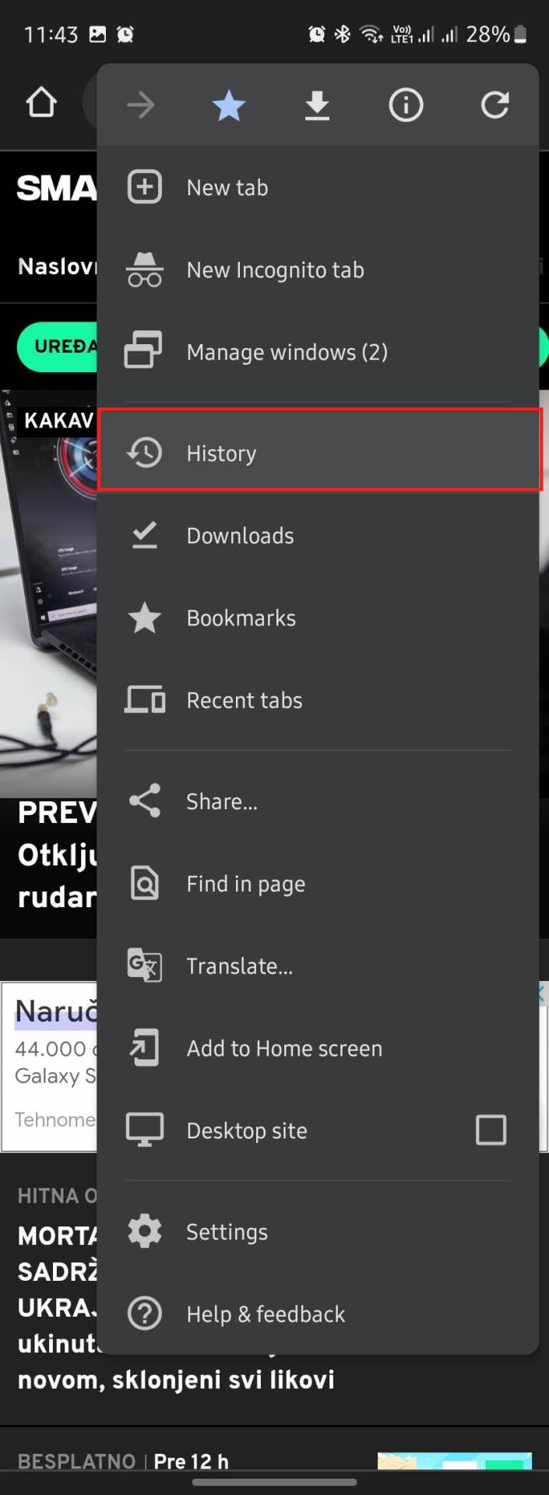The width and height of the screenshot is (549, 1495).
Task: Tap the Bookmarks star icon in list
Action: pos(145,617)
